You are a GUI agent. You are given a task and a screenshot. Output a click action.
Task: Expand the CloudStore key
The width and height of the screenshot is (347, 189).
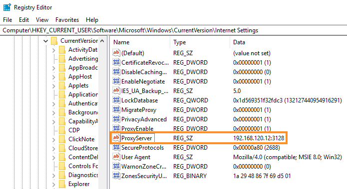coord(54,149)
